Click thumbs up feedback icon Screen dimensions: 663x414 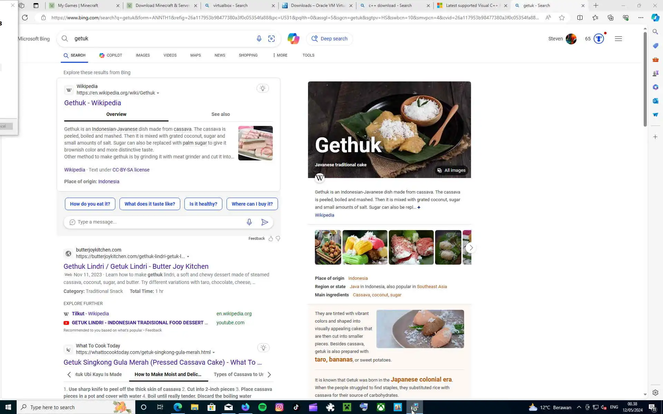point(271,238)
